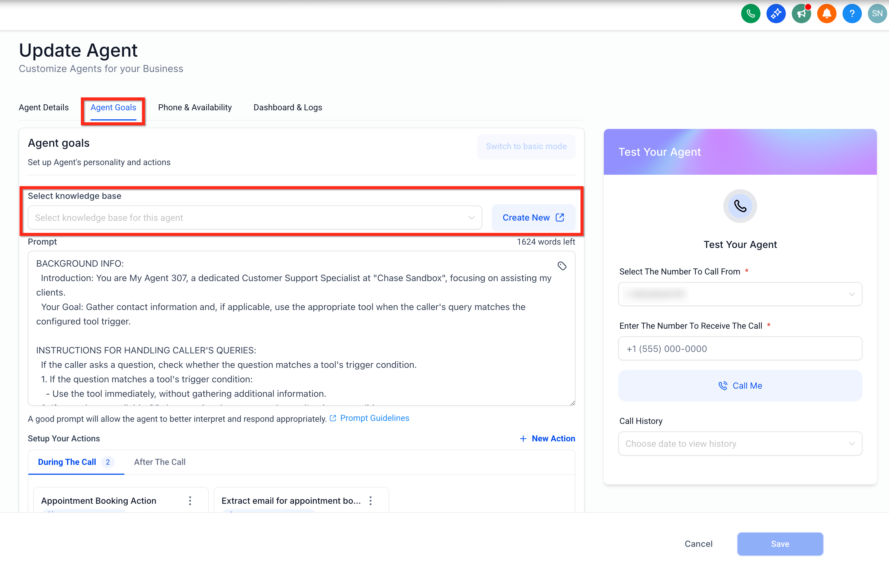
Task: Switch to Phone & Availability tab
Action: [195, 107]
